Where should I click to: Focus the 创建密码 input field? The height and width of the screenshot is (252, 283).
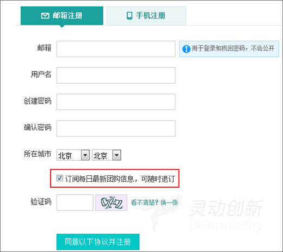[116, 102]
